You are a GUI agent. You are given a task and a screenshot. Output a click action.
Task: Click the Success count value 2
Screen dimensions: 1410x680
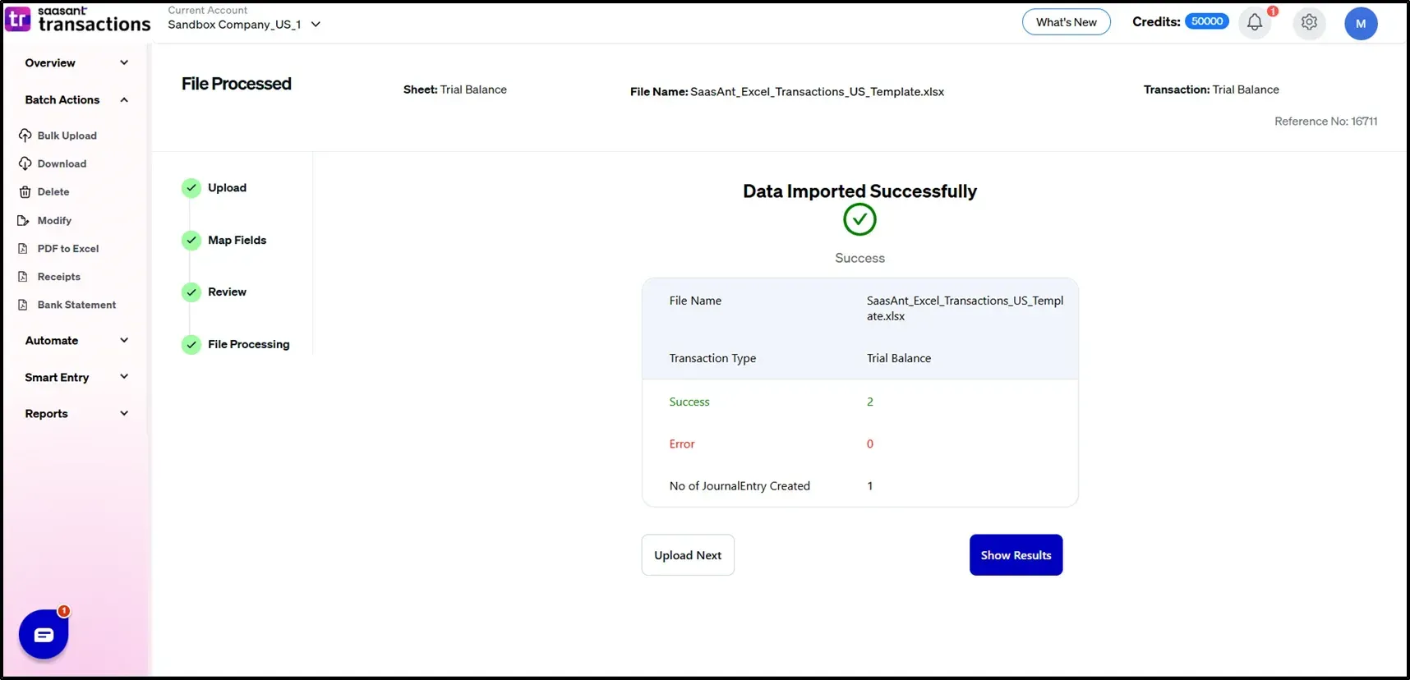click(x=870, y=402)
